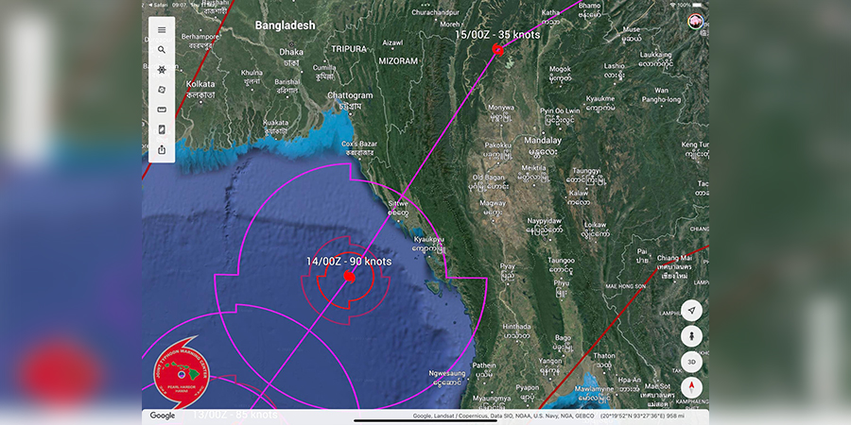Click the TRIPURA state label
The width and height of the screenshot is (851, 425).
348,49
